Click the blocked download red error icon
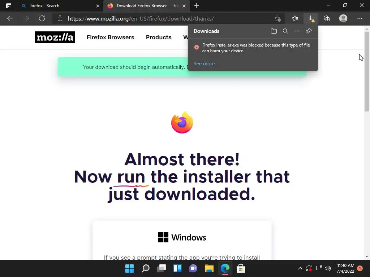This screenshot has width=370, height=277. 196,47
